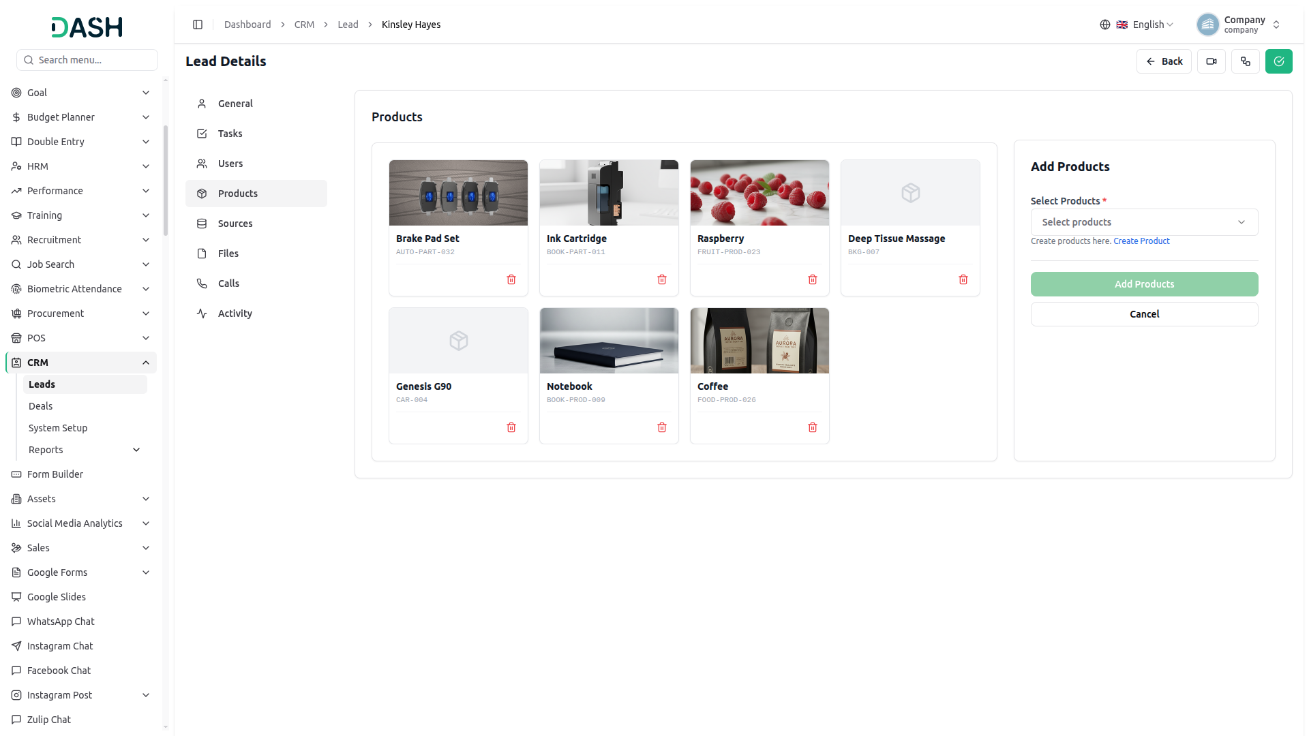This screenshot has width=1309, height=736.
Task: Open the Ink Cartridge product thumbnail
Action: [x=609, y=193]
